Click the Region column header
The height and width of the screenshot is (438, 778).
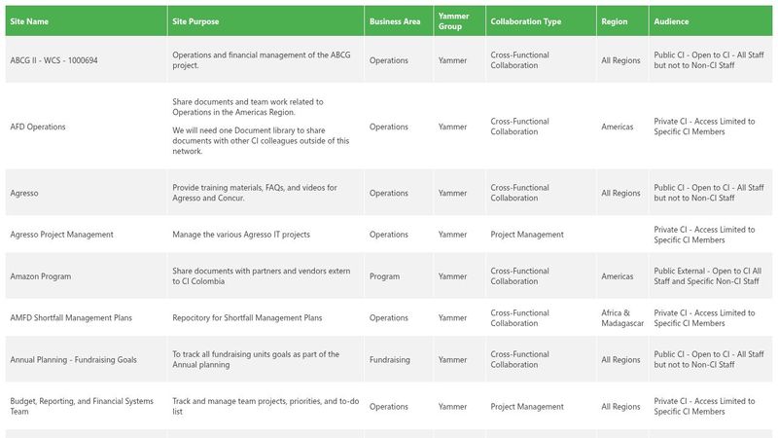click(615, 20)
